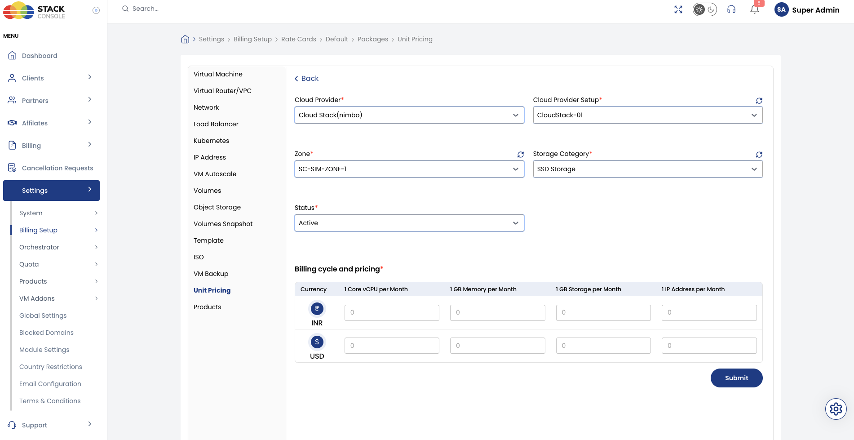Click the USD dollar currency icon

click(x=317, y=342)
